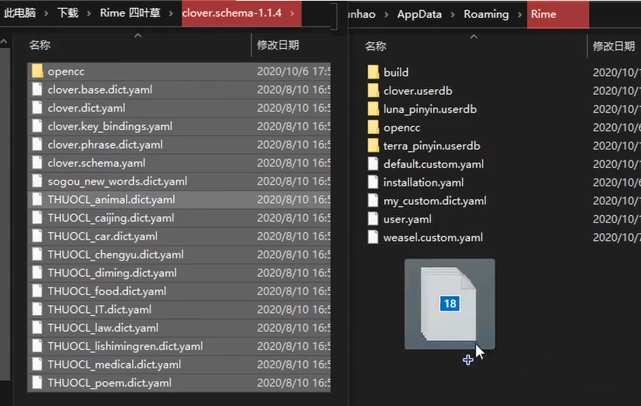
Task: Go to 此电脑 in the address bar
Action: click(20, 13)
